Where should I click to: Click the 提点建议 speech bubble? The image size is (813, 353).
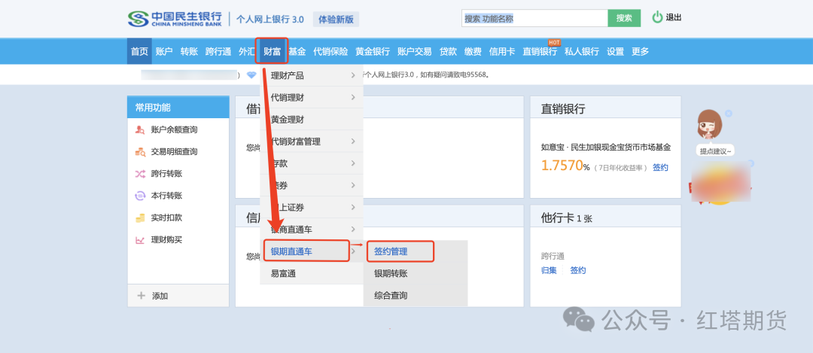pos(715,151)
